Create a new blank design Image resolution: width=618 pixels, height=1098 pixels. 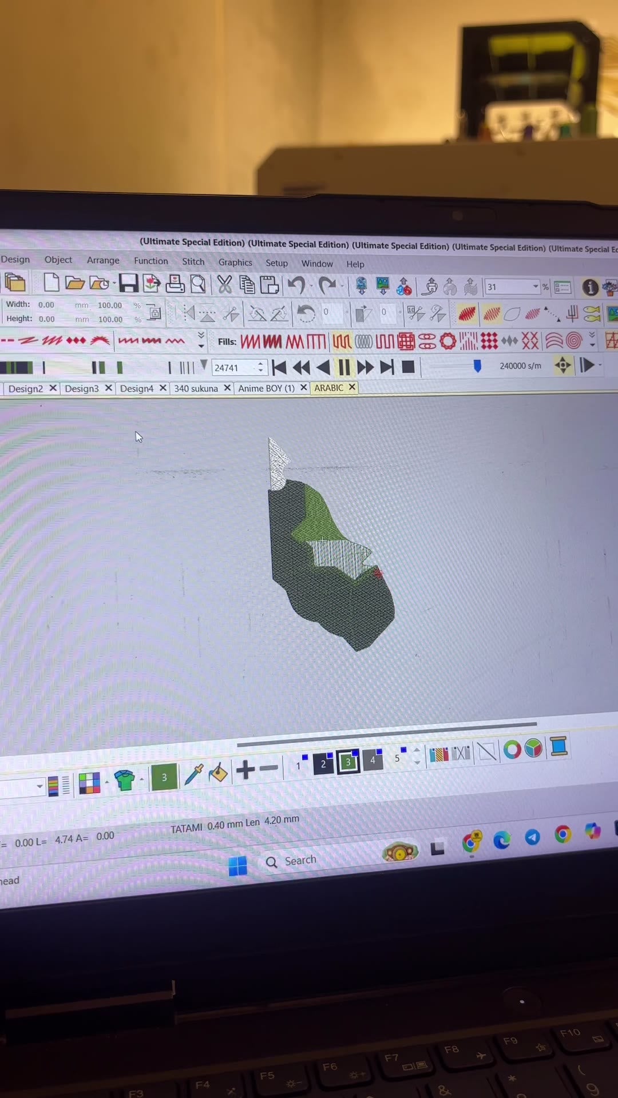tap(51, 283)
